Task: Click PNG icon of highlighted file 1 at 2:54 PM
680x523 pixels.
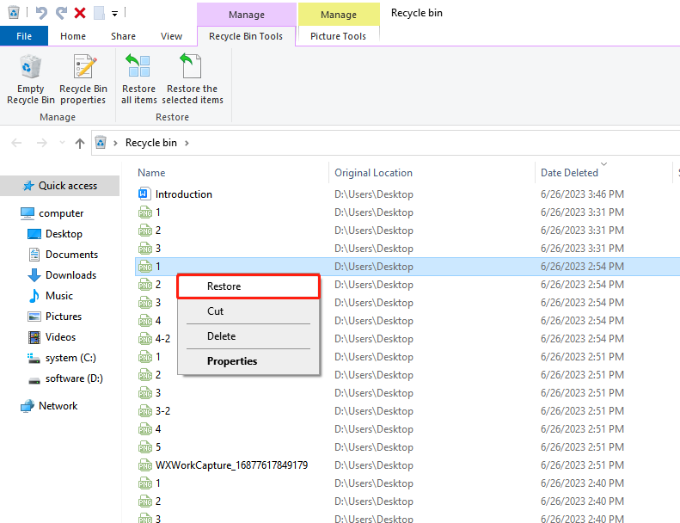Action: [144, 267]
